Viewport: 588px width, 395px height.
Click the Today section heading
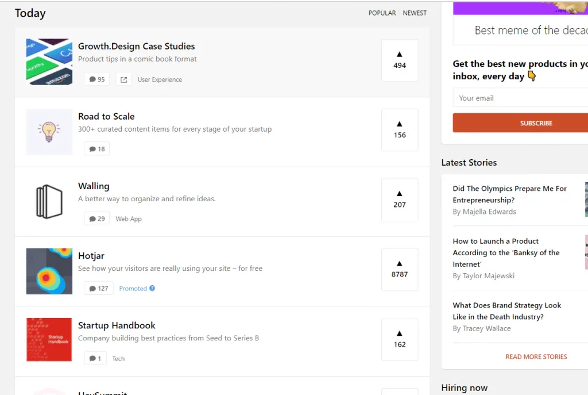[x=30, y=13]
